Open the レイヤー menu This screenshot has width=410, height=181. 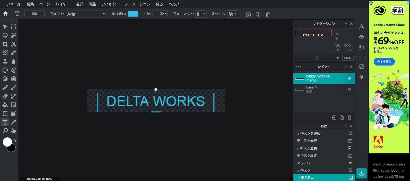coord(63,4)
